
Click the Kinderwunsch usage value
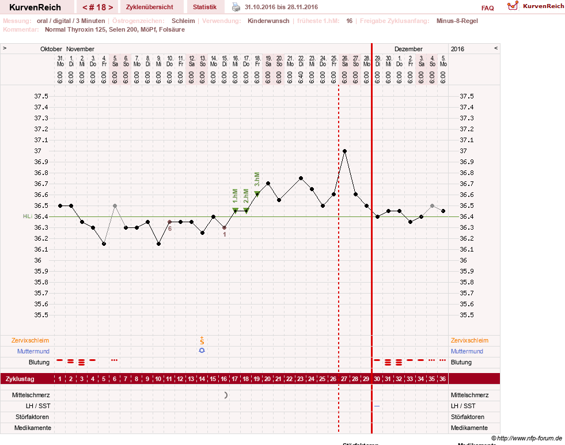(268, 21)
